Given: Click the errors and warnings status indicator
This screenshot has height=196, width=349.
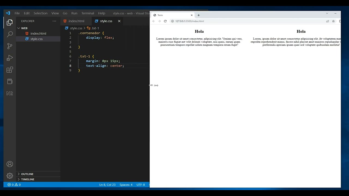Looking at the screenshot, I should click(14, 185).
